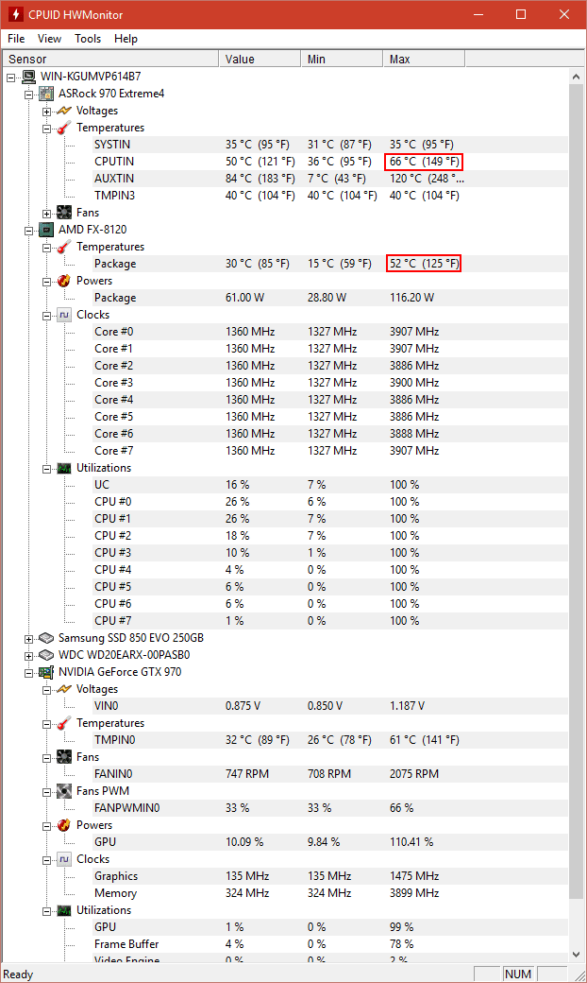This screenshot has height=983, width=587.
Task: Click the NVIDIA GeForce GTX 970 card icon
Action: click(x=46, y=672)
